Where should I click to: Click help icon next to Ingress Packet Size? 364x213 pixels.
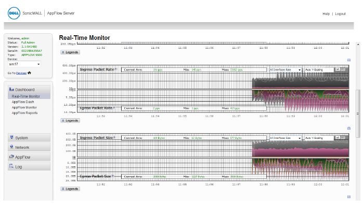[114, 137]
